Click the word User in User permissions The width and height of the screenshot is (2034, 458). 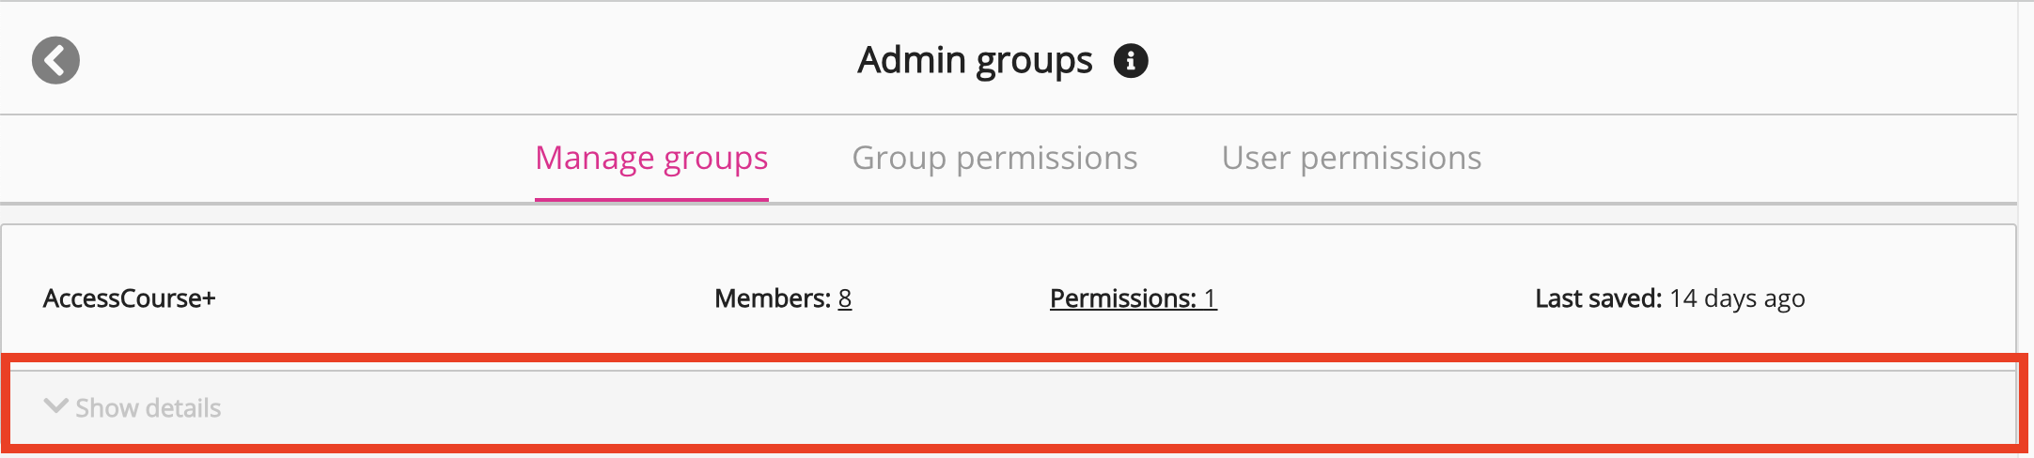coord(1257,158)
